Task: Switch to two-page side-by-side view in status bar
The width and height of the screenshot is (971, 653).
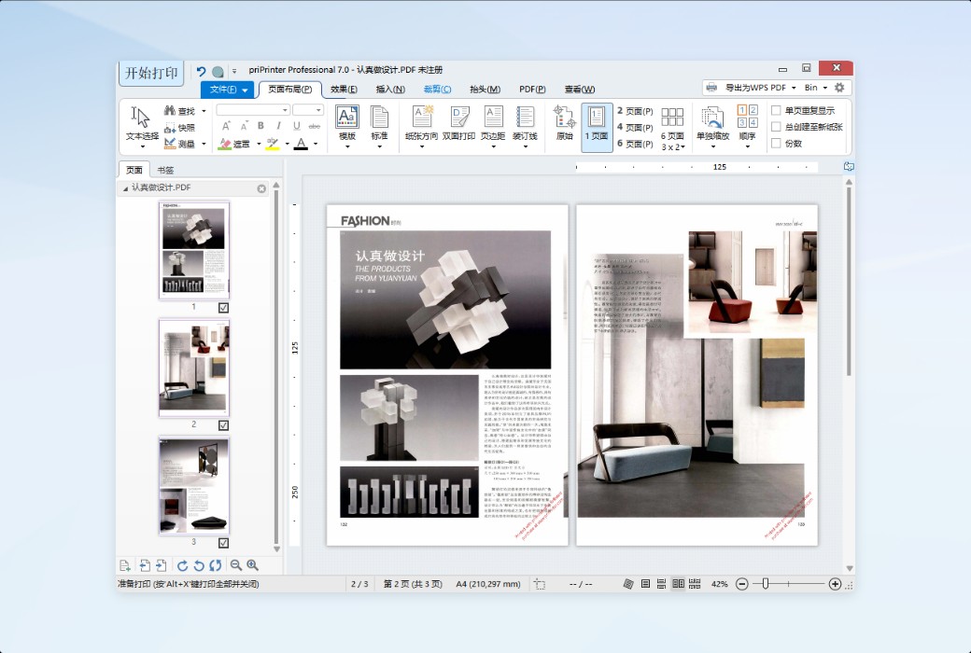Action: [678, 584]
